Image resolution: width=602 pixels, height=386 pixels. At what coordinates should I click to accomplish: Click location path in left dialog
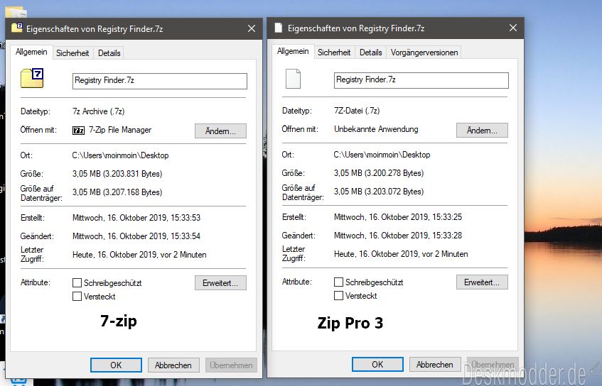point(120,155)
